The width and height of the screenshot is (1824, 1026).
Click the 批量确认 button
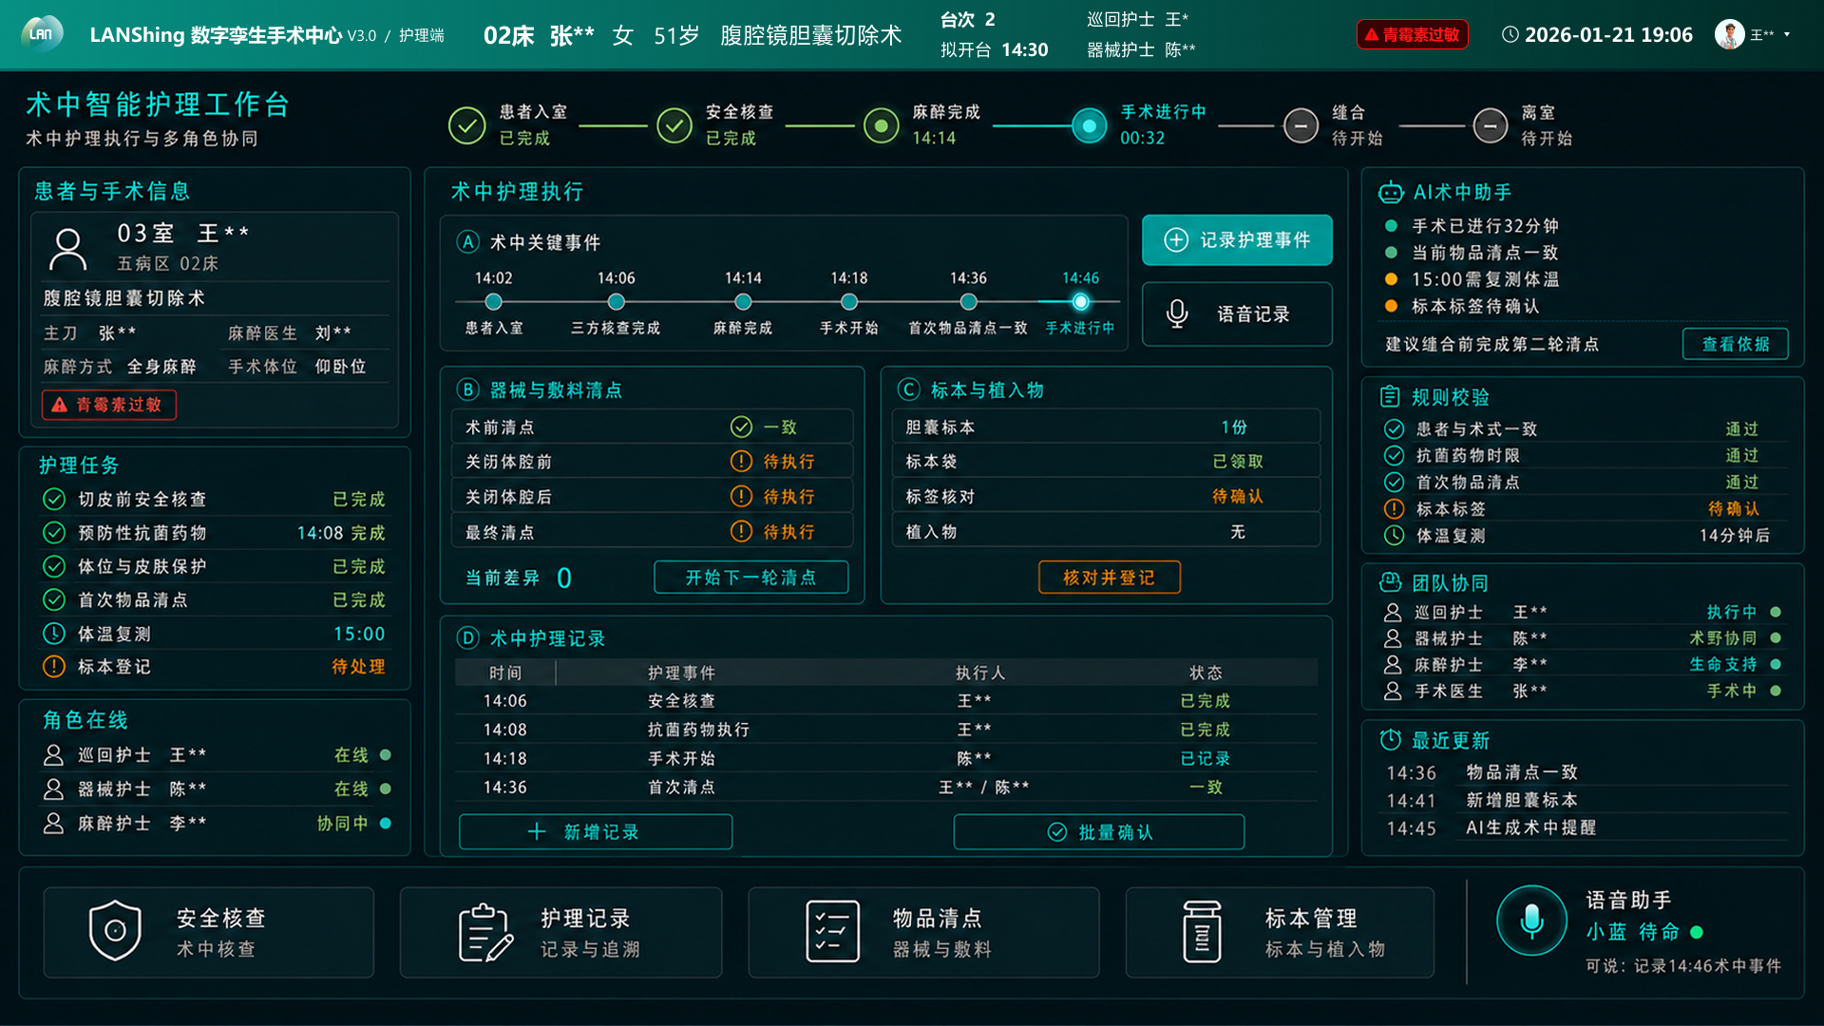(1099, 832)
